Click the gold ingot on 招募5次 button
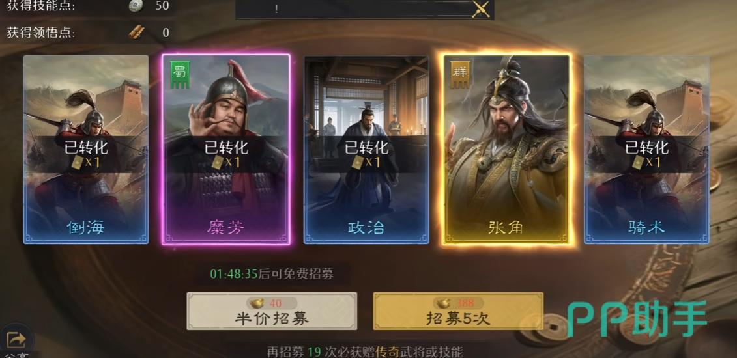The image size is (737, 358). pos(444,303)
